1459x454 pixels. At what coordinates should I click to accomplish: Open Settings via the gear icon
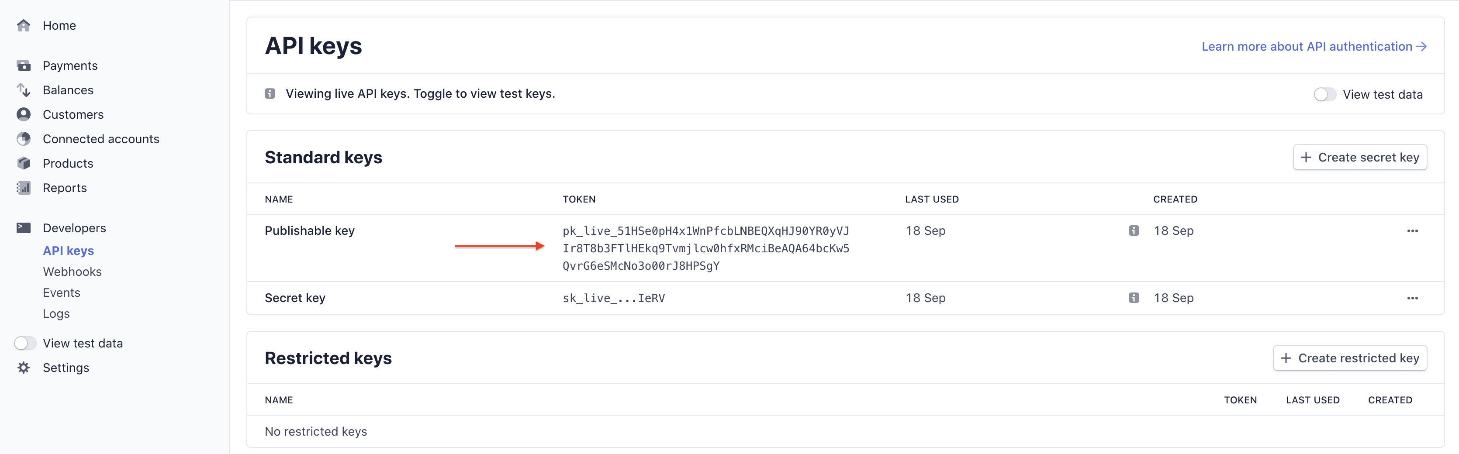tap(23, 368)
